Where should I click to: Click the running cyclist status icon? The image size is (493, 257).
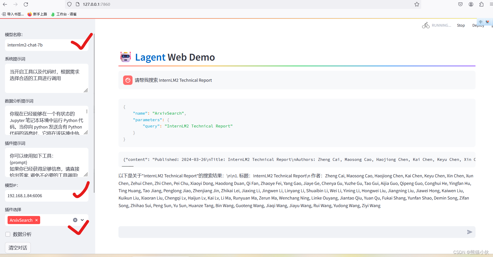coord(426,25)
